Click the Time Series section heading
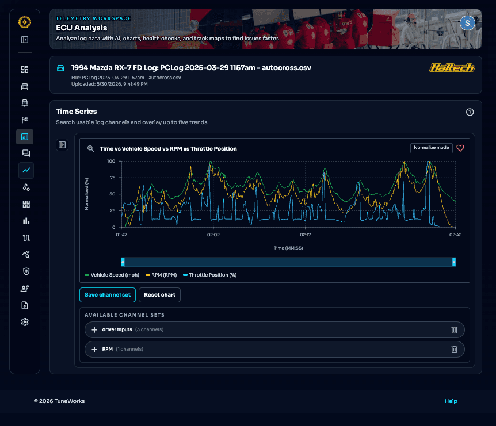The width and height of the screenshot is (496, 426). [76, 111]
